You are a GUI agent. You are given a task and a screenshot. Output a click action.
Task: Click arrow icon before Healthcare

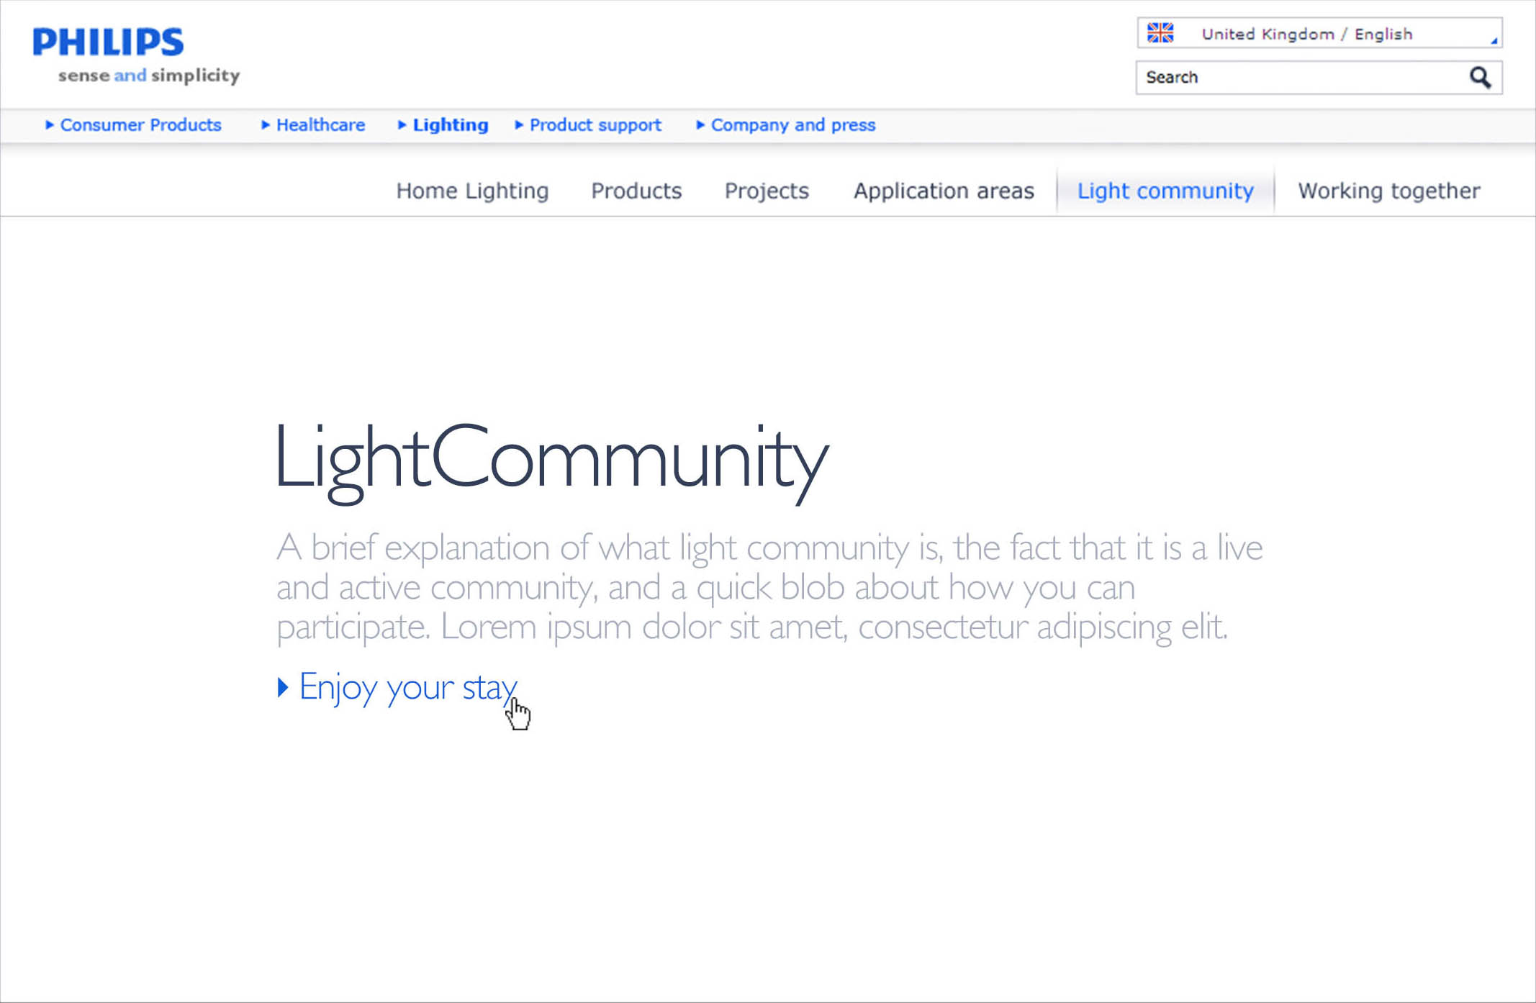(x=265, y=125)
